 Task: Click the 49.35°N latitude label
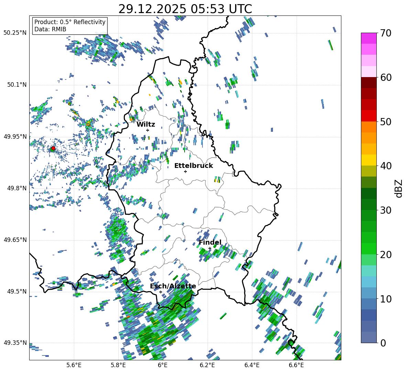point(15,343)
